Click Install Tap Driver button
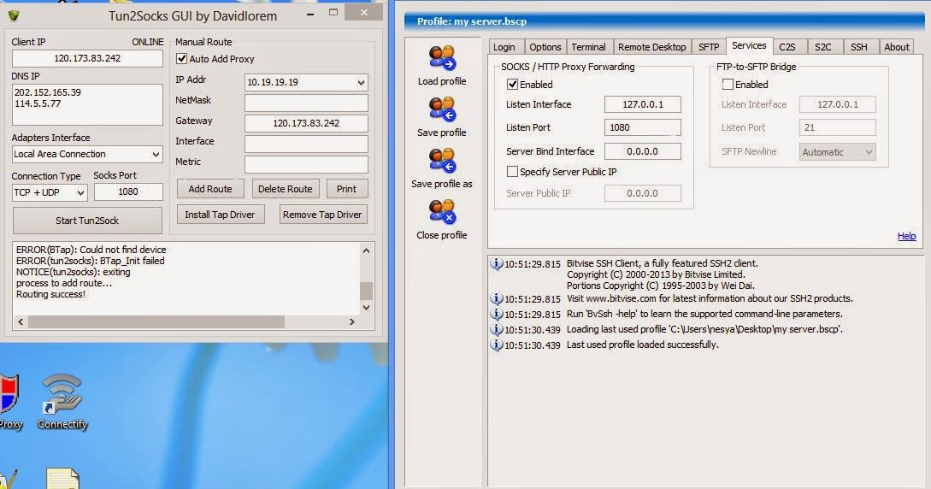This screenshot has width=931, height=489. tap(220, 215)
